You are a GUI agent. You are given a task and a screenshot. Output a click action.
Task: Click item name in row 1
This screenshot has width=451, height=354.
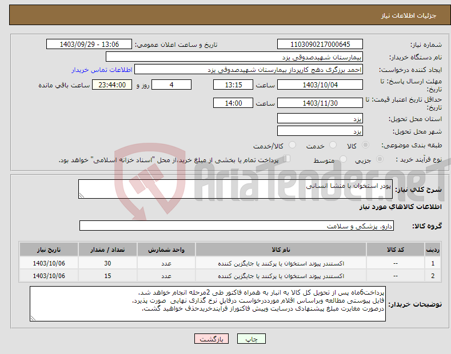pos(281,263)
